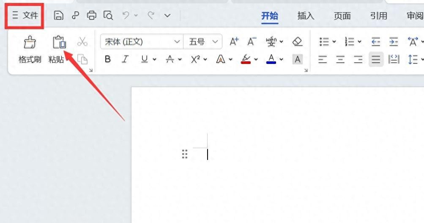424x223 pixels.
Task: Click the Copy icon
Action: (x=82, y=59)
